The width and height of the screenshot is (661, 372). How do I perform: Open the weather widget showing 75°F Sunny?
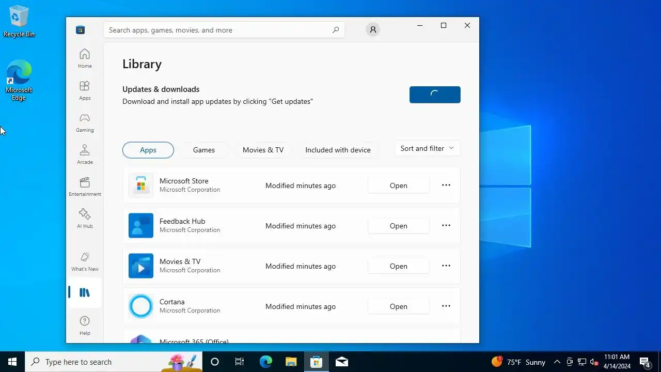pyautogui.click(x=518, y=362)
